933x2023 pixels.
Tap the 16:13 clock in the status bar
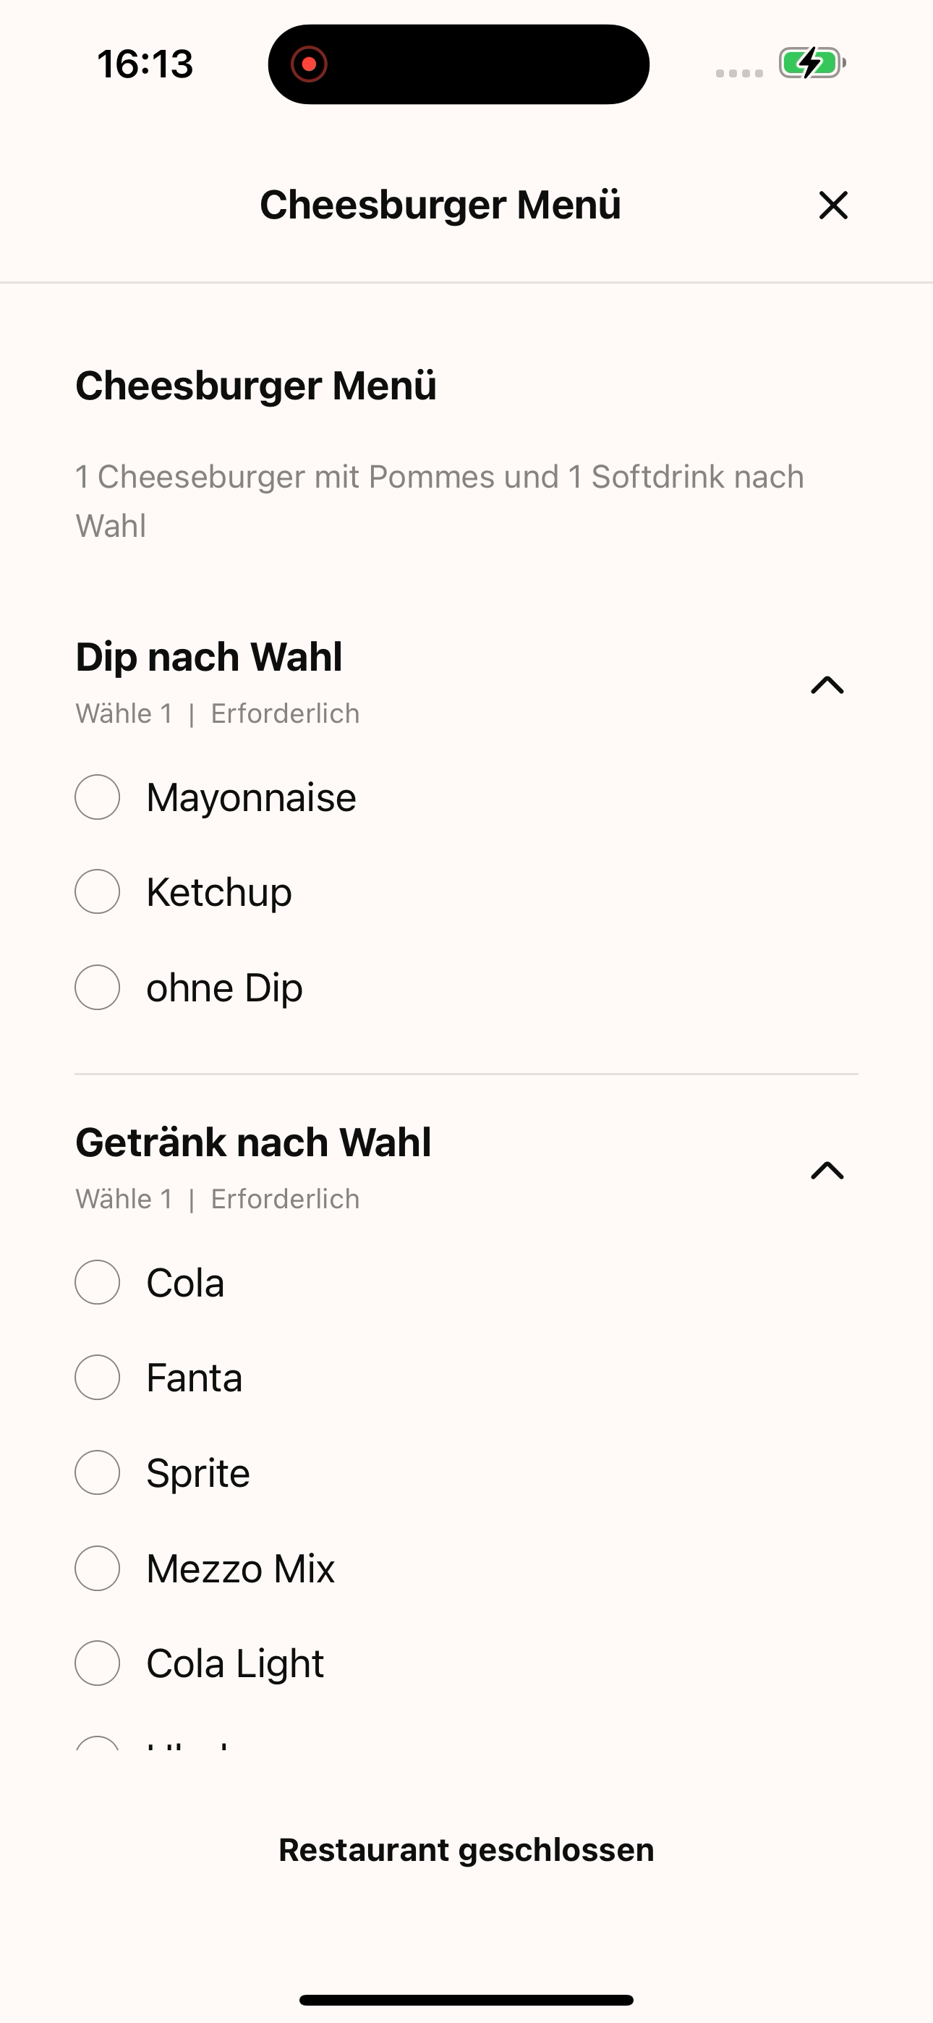(x=145, y=64)
